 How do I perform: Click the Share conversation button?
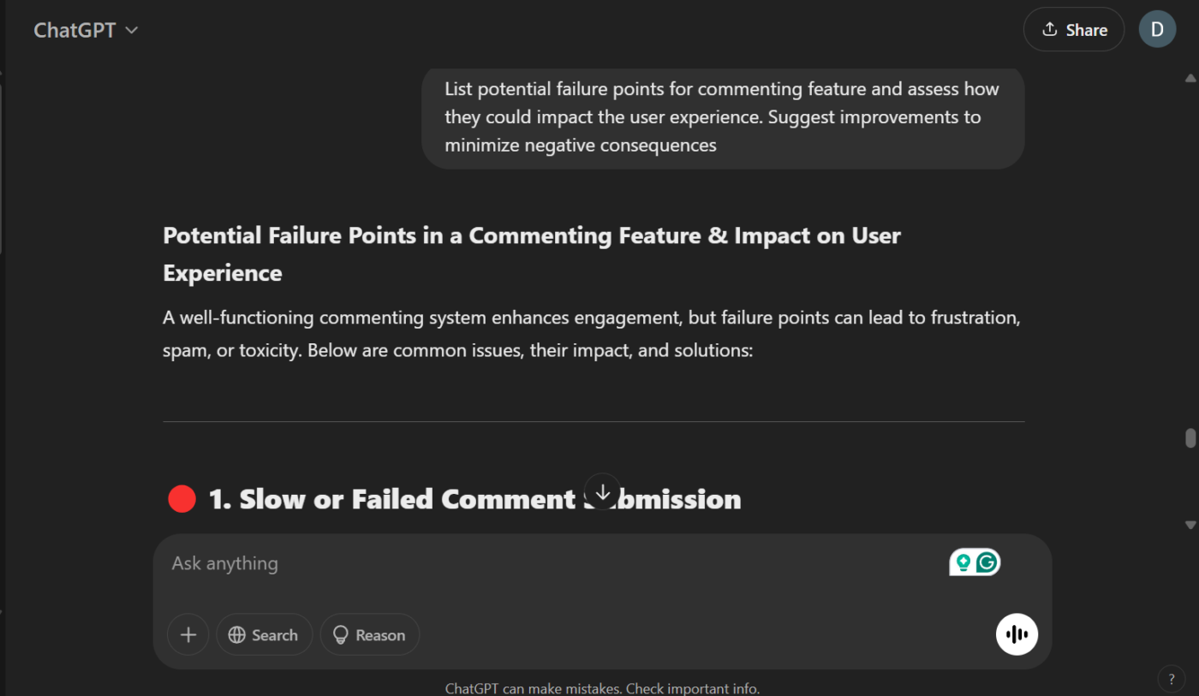pyautogui.click(x=1073, y=30)
